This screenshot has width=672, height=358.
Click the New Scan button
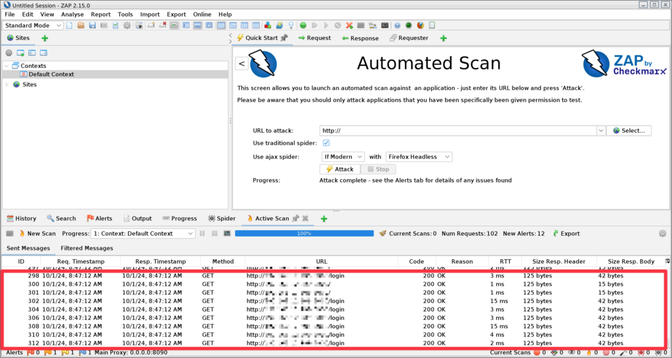click(x=37, y=233)
